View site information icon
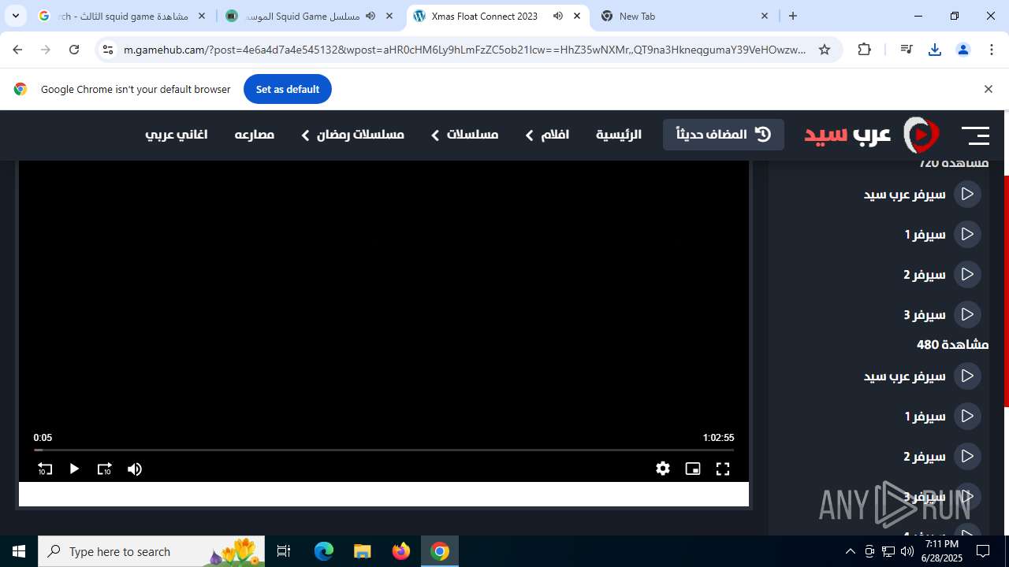The height and width of the screenshot is (567, 1009). [108, 50]
